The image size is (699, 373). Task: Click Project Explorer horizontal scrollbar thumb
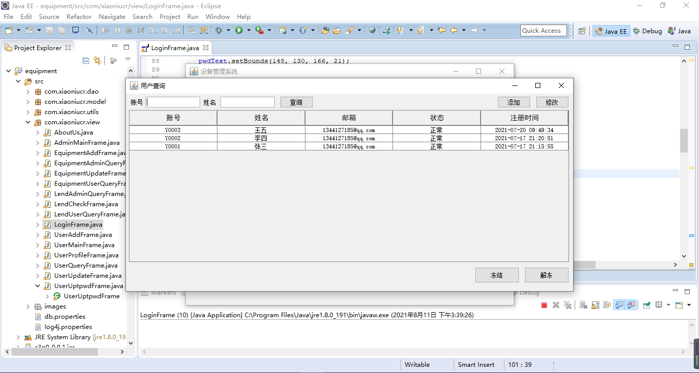(55, 352)
